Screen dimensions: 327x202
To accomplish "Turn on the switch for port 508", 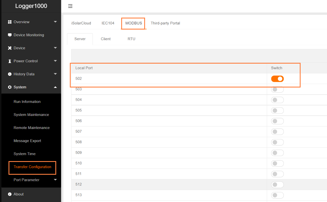I will click(277, 142).
